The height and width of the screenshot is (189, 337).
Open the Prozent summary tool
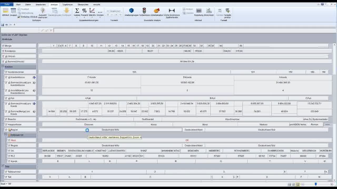click(84, 12)
